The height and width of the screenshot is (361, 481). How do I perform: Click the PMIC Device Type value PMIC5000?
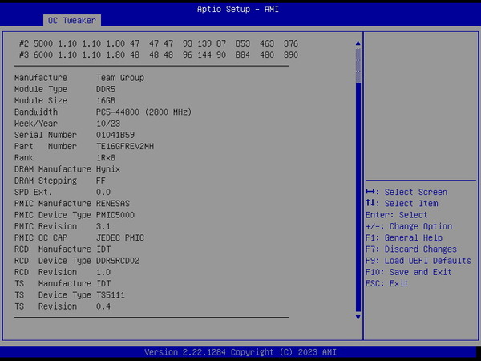[x=115, y=215]
